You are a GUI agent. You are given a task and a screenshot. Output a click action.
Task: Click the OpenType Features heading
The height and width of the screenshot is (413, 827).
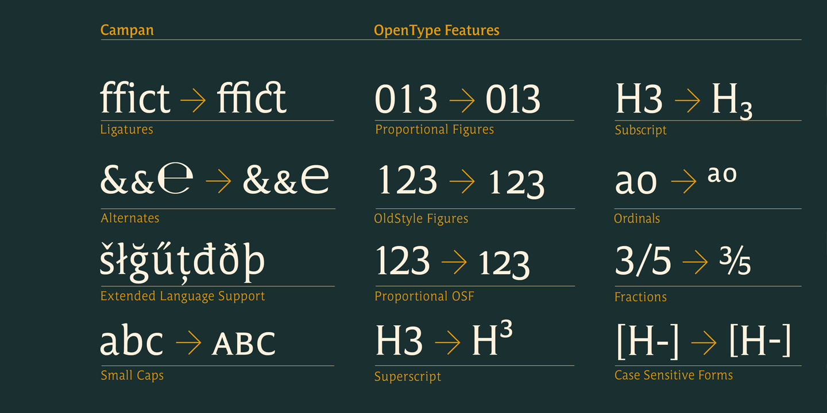pos(436,30)
